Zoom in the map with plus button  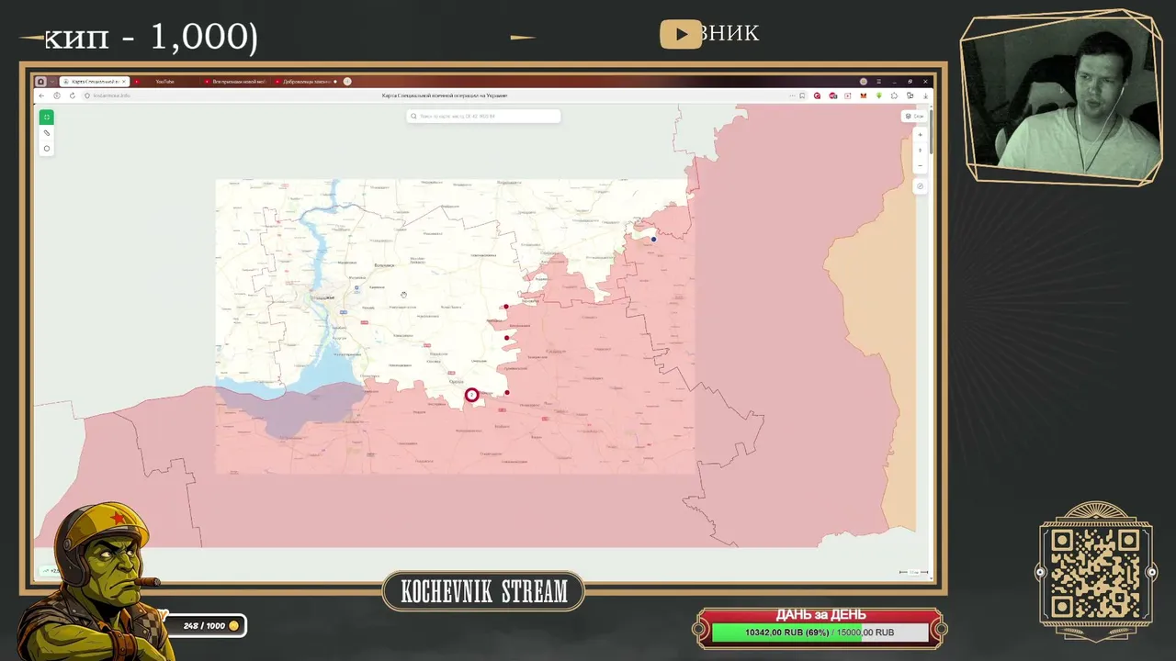[920, 135]
